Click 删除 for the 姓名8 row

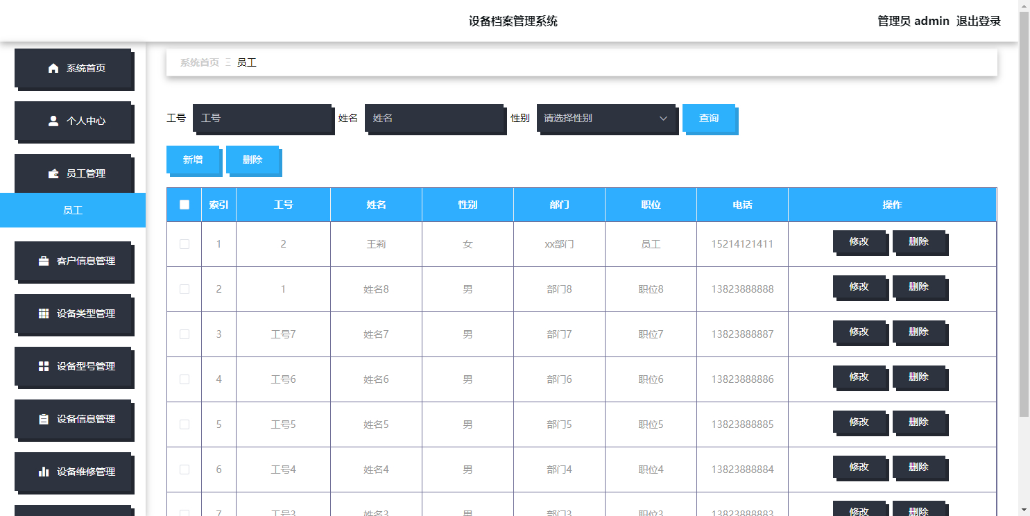click(x=919, y=286)
